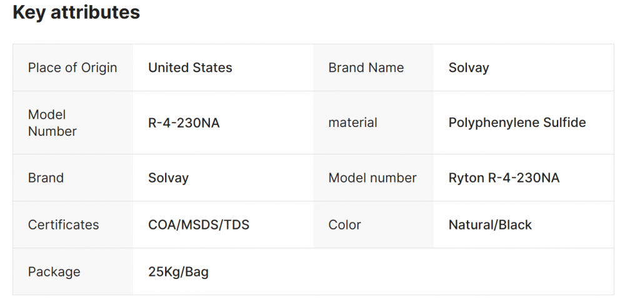The height and width of the screenshot is (299, 625).
Task: Click the Brand Name label cell
Action: pyautogui.click(x=366, y=68)
